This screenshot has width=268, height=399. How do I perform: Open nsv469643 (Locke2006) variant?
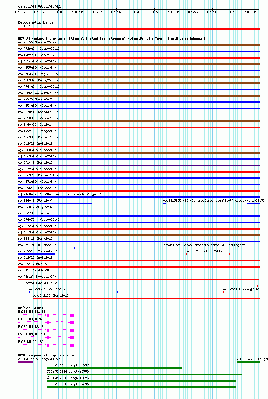click(x=37, y=188)
